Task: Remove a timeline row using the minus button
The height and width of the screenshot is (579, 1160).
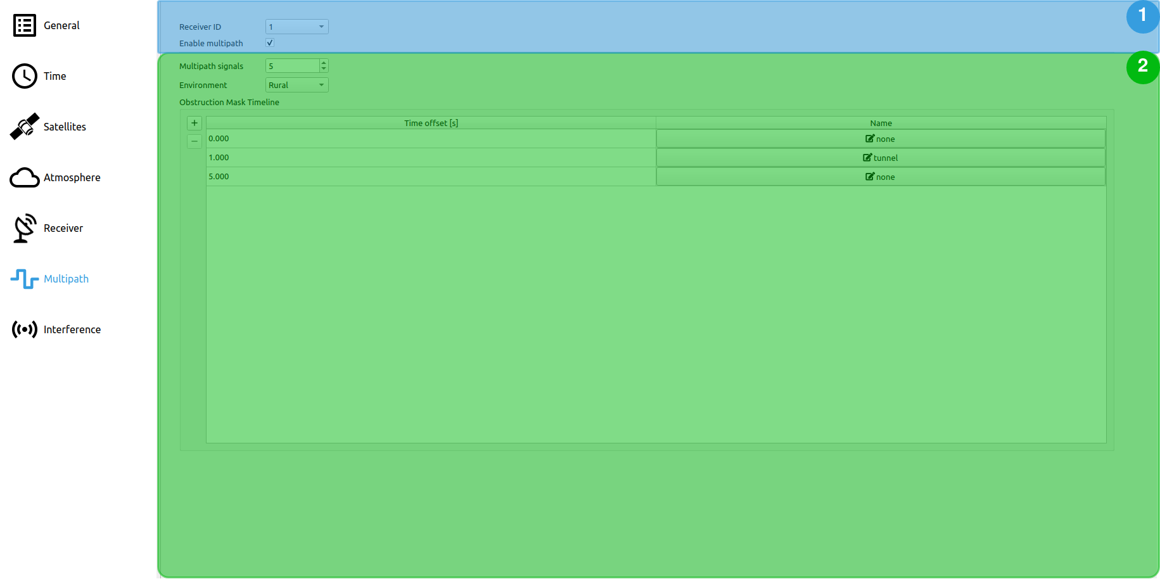Action: (194, 141)
